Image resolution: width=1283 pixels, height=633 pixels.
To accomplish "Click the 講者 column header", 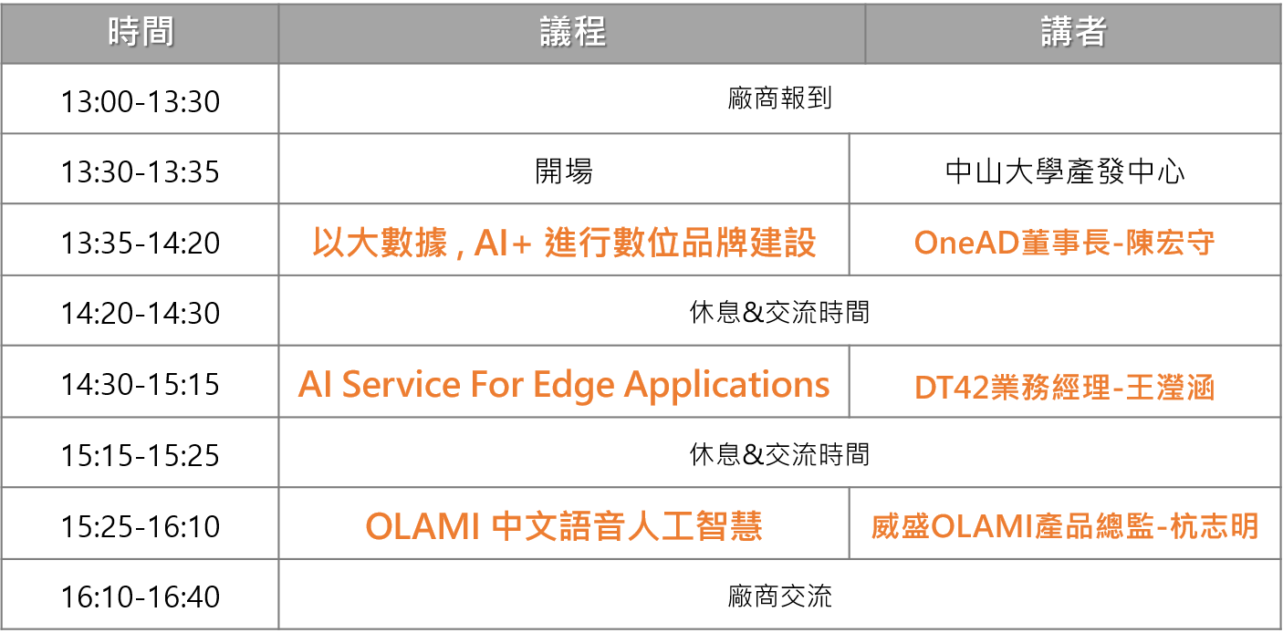I will (1072, 33).
